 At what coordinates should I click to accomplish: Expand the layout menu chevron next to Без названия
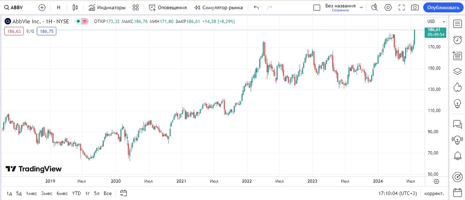click(361, 7)
